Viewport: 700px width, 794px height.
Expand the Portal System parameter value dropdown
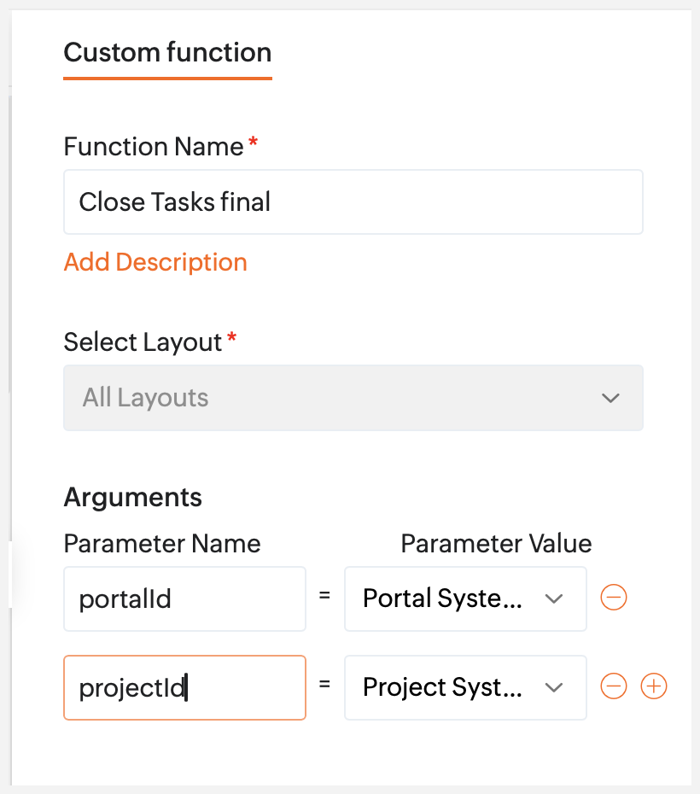pos(464,598)
